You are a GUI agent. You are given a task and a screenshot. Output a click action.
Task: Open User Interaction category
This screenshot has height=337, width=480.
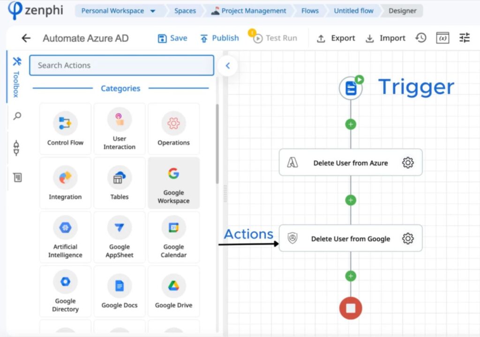pos(120,128)
